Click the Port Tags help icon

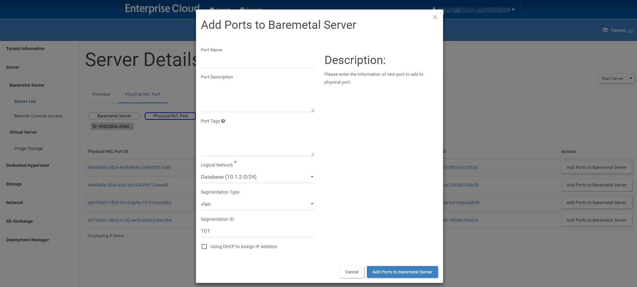[x=223, y=121]
